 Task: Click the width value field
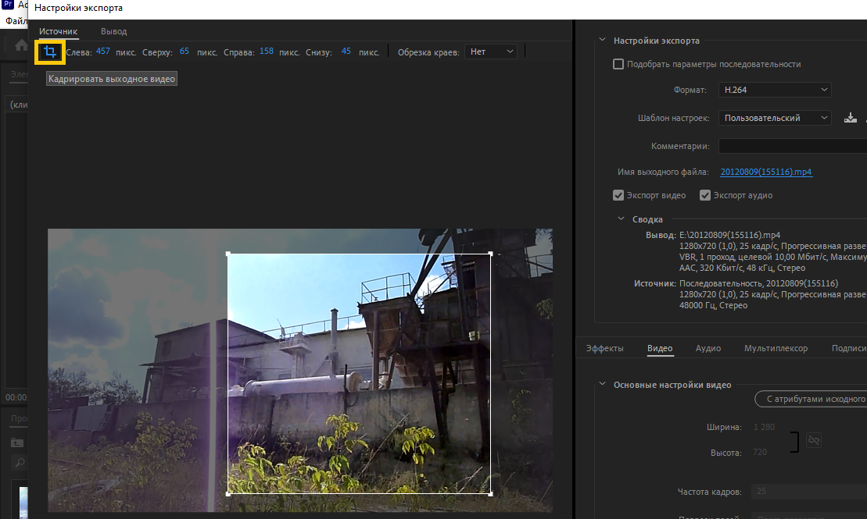click(764, 427)
